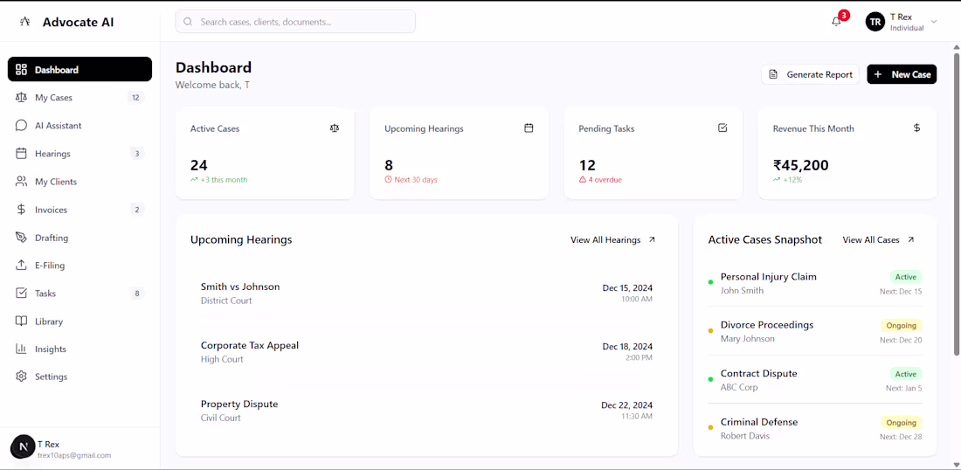Go to E-Filing section
The height and width of the screenshot is (470, 961).
point(50,266)
